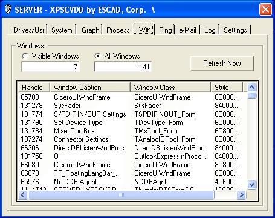Click the vertical scrollbar thumb
This screenshot has width=275, height=218.
pos(252,95)
